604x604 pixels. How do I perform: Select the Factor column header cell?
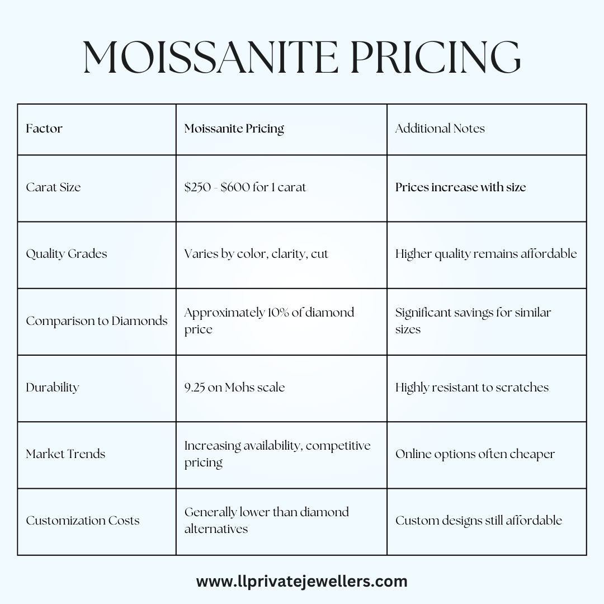44,129
